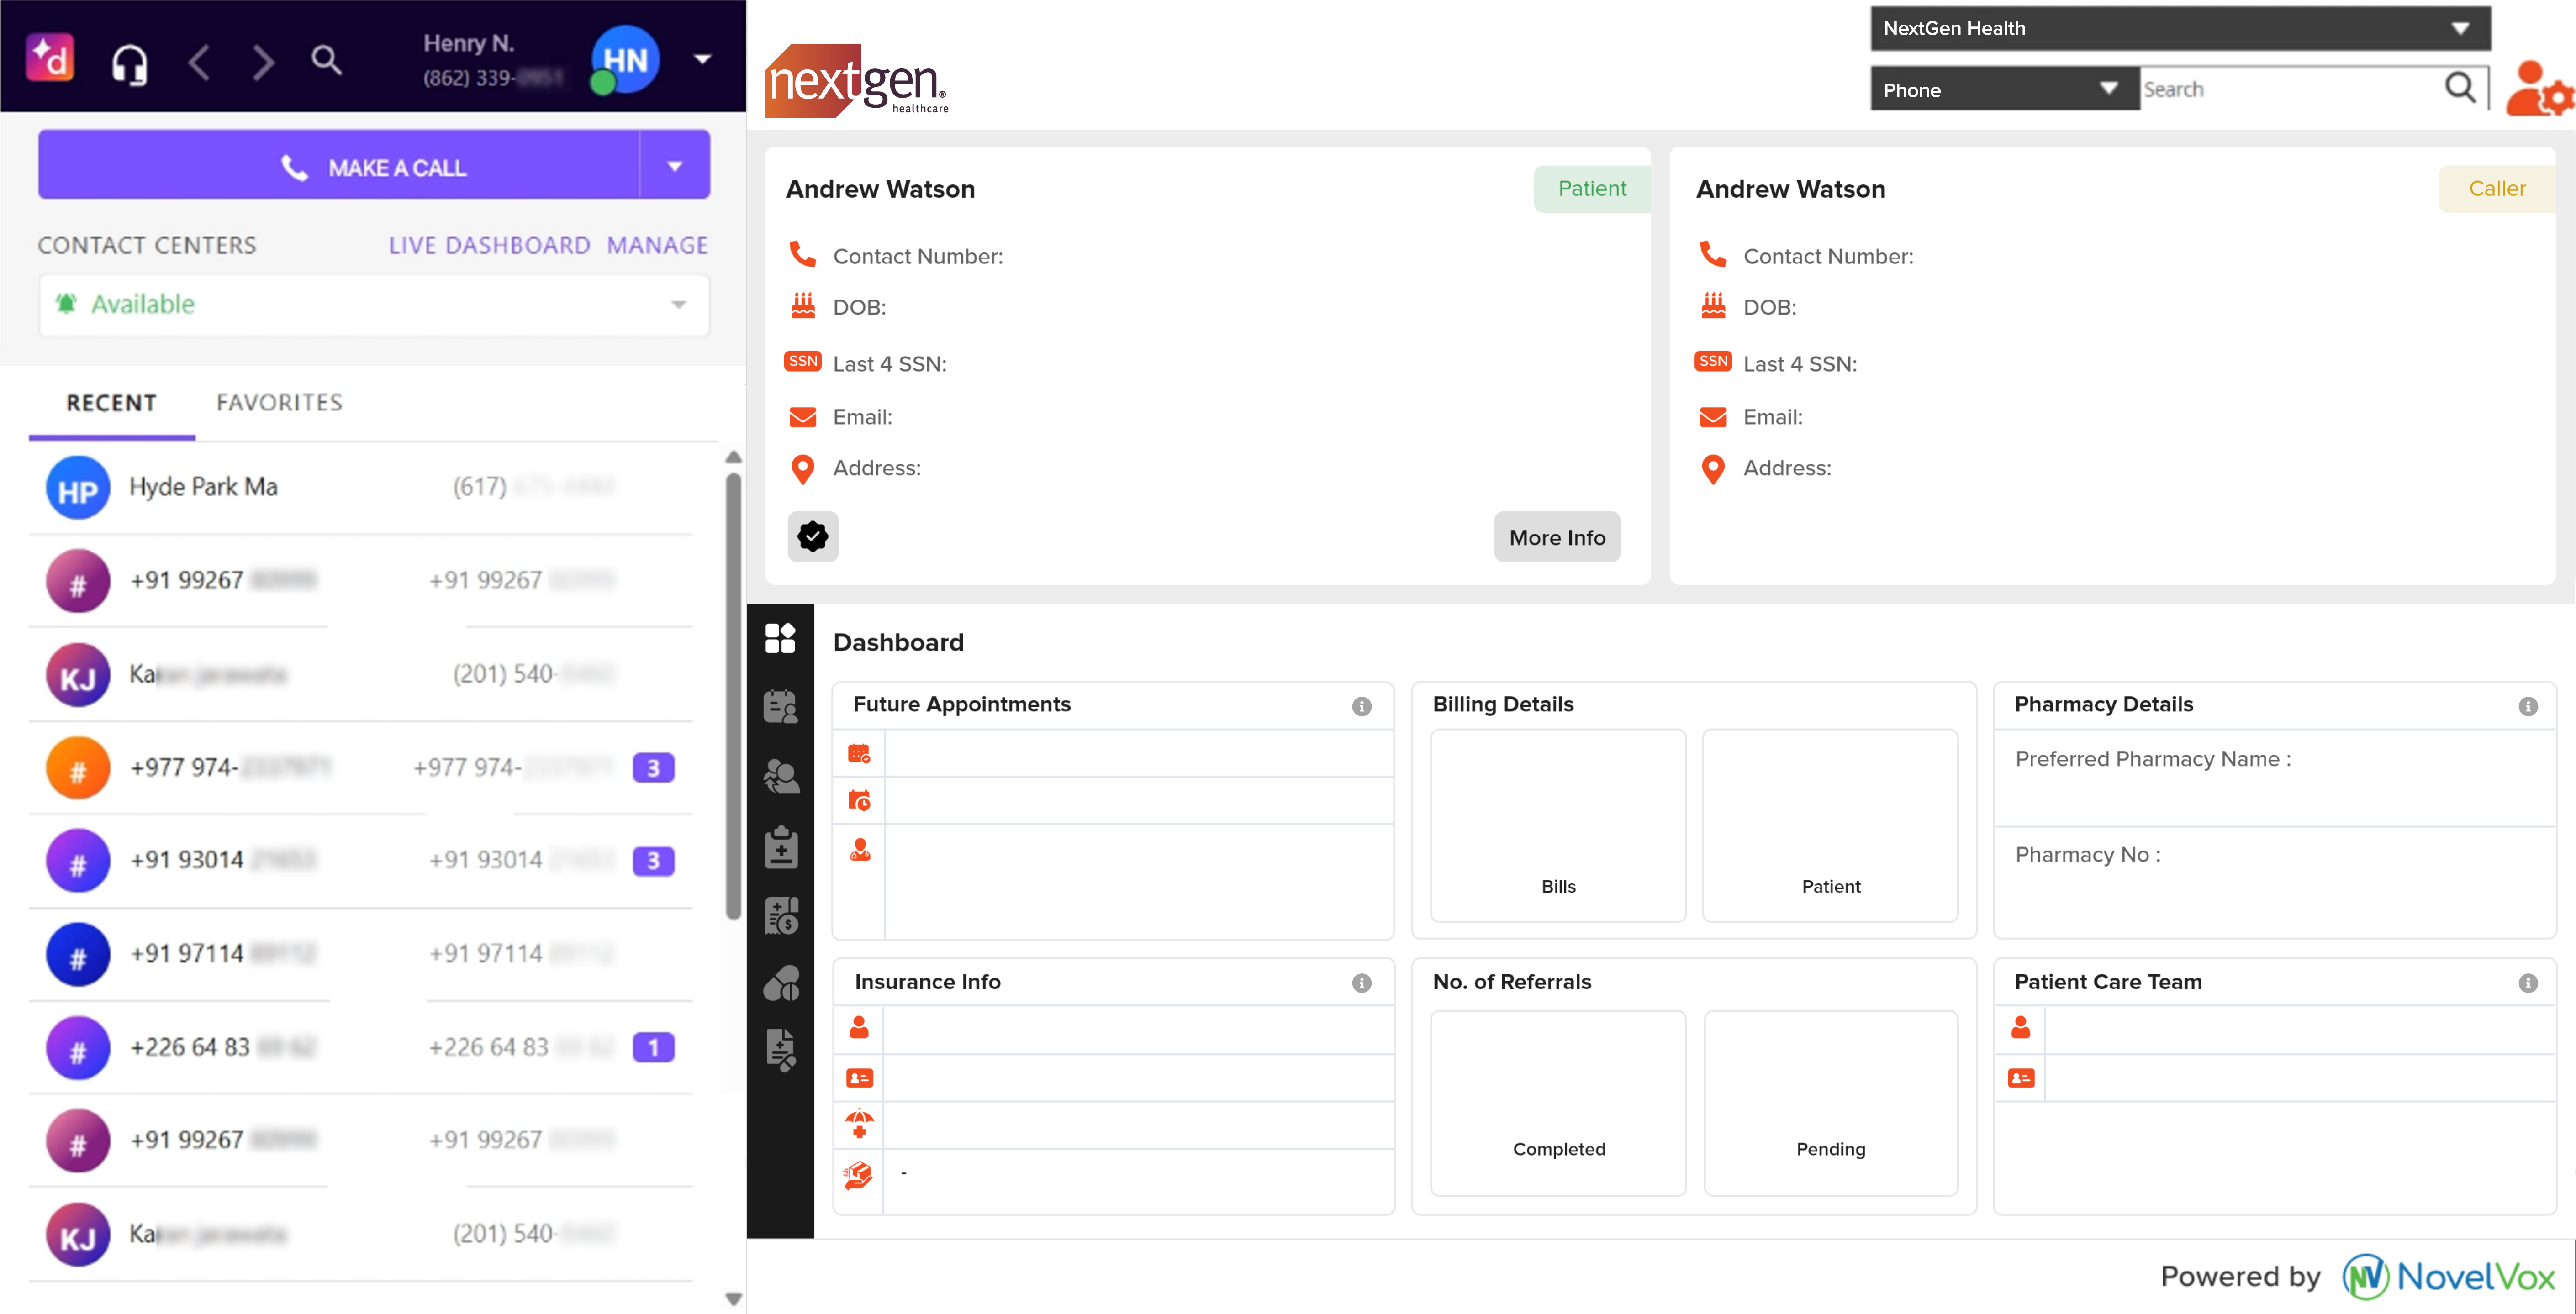Click the Bills tile in Billing Details
Screen dimensions: 2576x1314
coord(1558,825)
